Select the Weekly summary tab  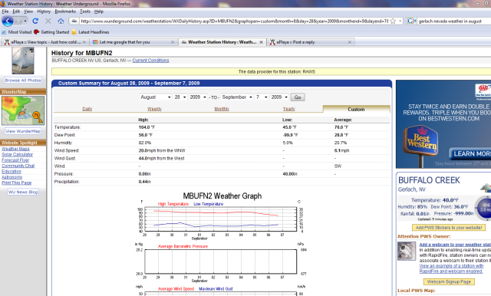tap(154, 109)
